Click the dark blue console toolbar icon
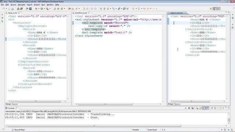 tap(30, 9)
